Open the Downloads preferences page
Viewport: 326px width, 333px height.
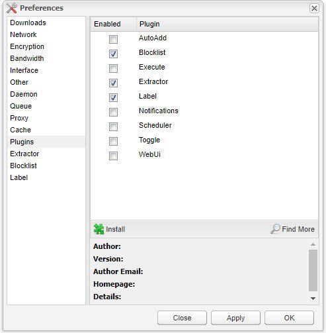46,23
